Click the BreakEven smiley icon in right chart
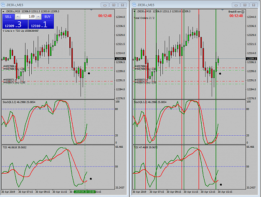 tap(243, 12)
